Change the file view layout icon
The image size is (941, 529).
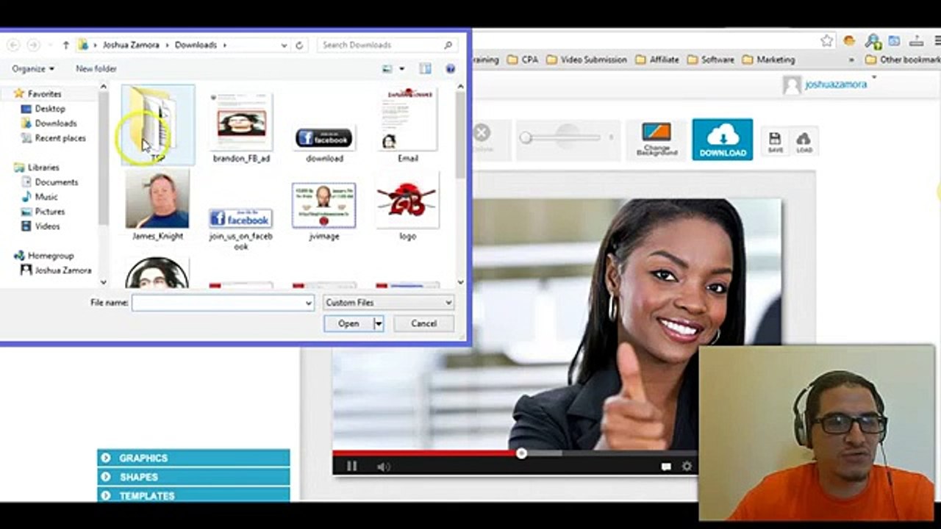click(387, 68)
